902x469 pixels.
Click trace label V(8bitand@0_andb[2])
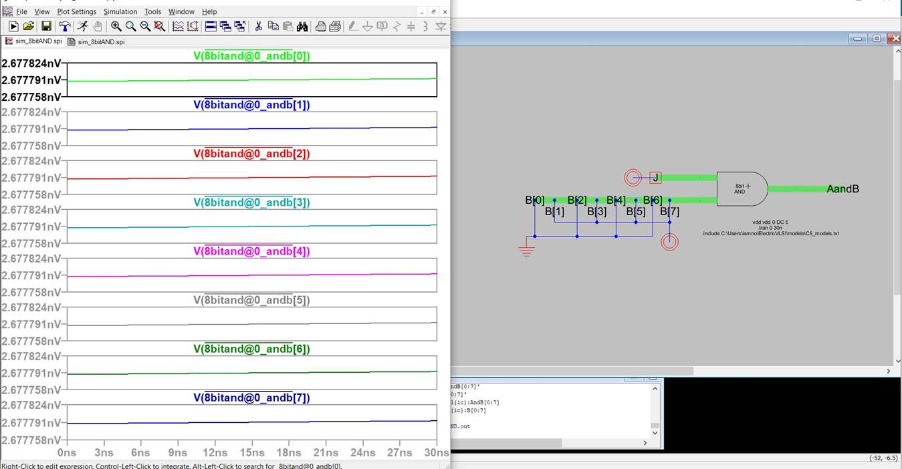click(x=252, y=154)
